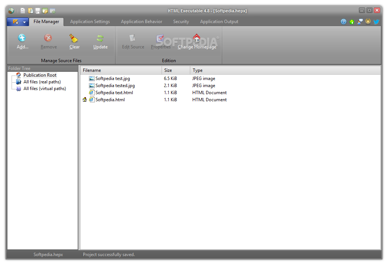Select All files (virtual paths) tree node
This screenshot has width=388, height=265.
pyautogui.click(x=45, y=89)
